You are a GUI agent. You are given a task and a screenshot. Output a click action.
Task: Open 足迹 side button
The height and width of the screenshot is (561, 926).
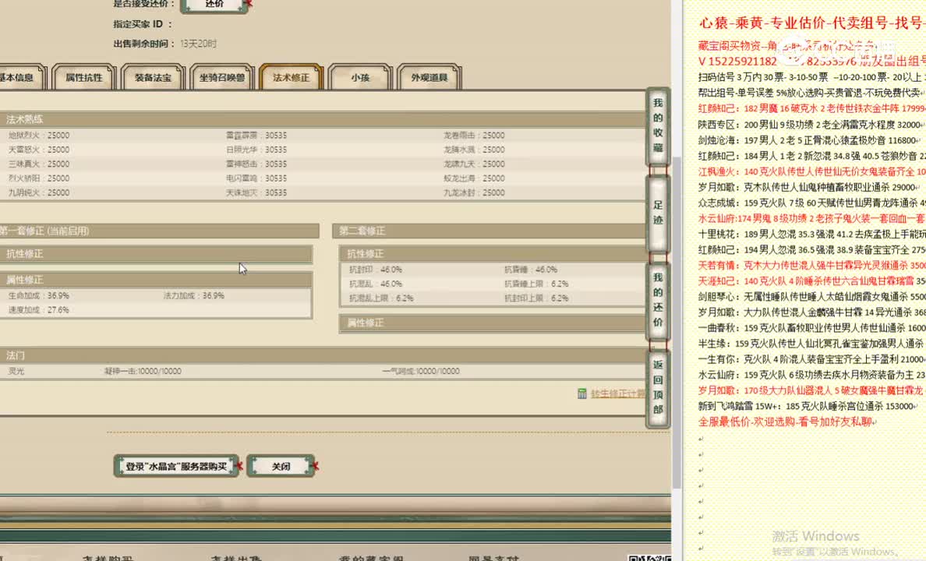click(658, 213)
